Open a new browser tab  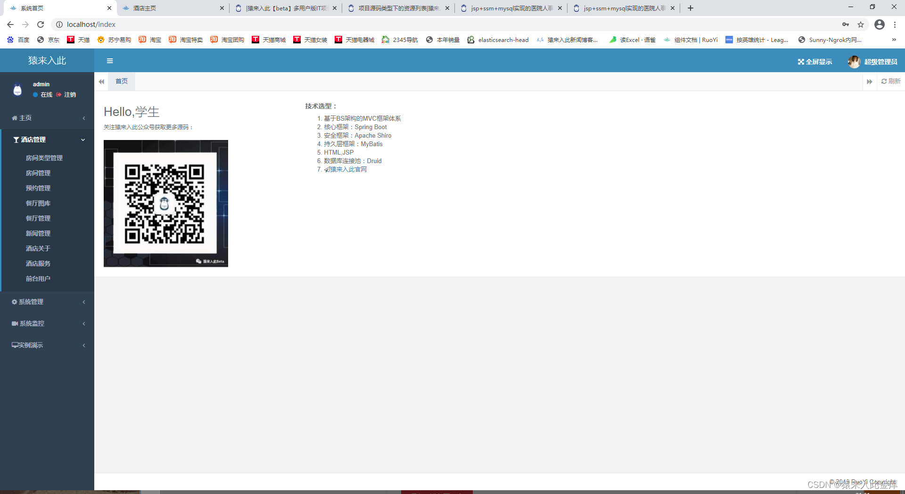pos(691,8)
